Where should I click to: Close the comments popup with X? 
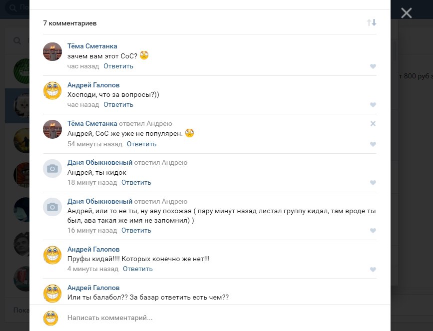coord(406,13)
